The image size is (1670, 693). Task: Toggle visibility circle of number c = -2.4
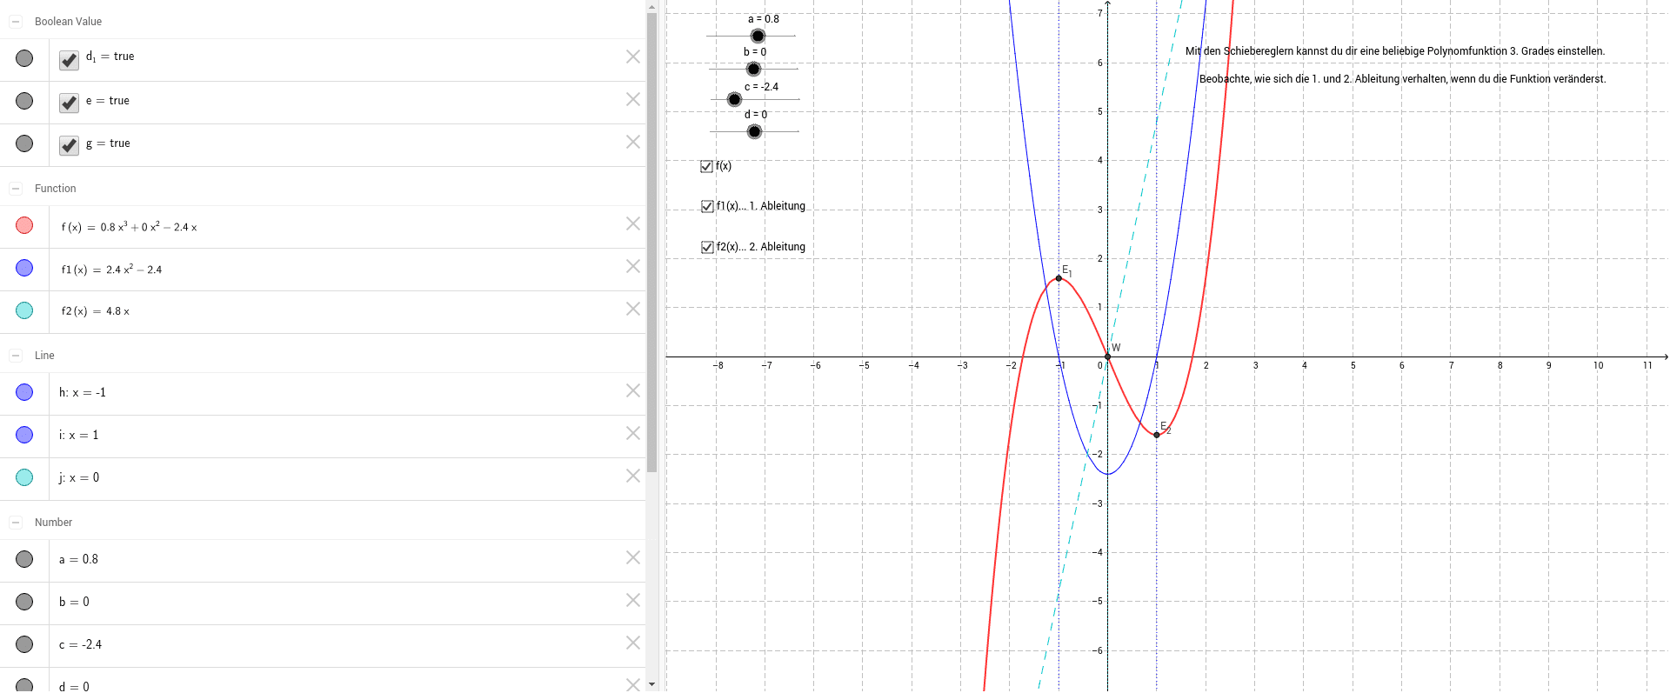(24, 644)
